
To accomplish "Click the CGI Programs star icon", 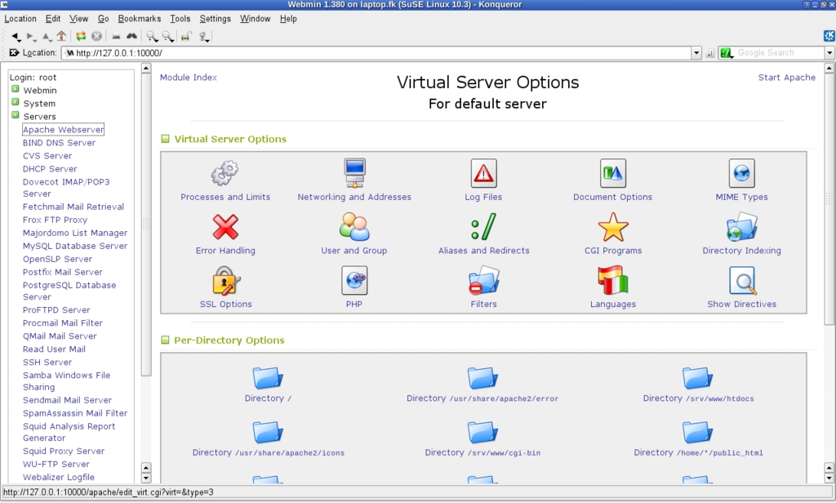I will [612, 227].
